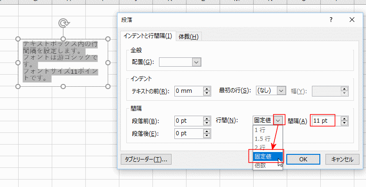
Task: Click the 行間 固定値 combo text
Action: [x=263, y=120]
